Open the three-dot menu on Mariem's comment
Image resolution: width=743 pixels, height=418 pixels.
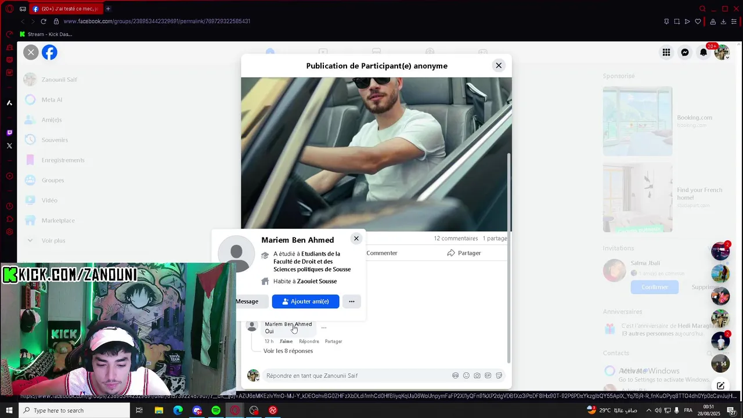click(324, 328)
